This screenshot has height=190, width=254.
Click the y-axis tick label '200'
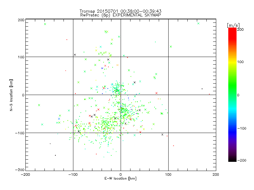tap(21, 20)
